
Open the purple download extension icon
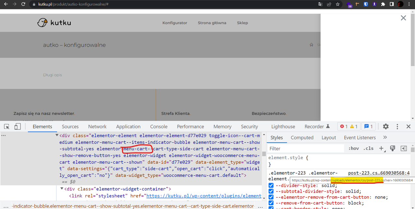[374, 4]
